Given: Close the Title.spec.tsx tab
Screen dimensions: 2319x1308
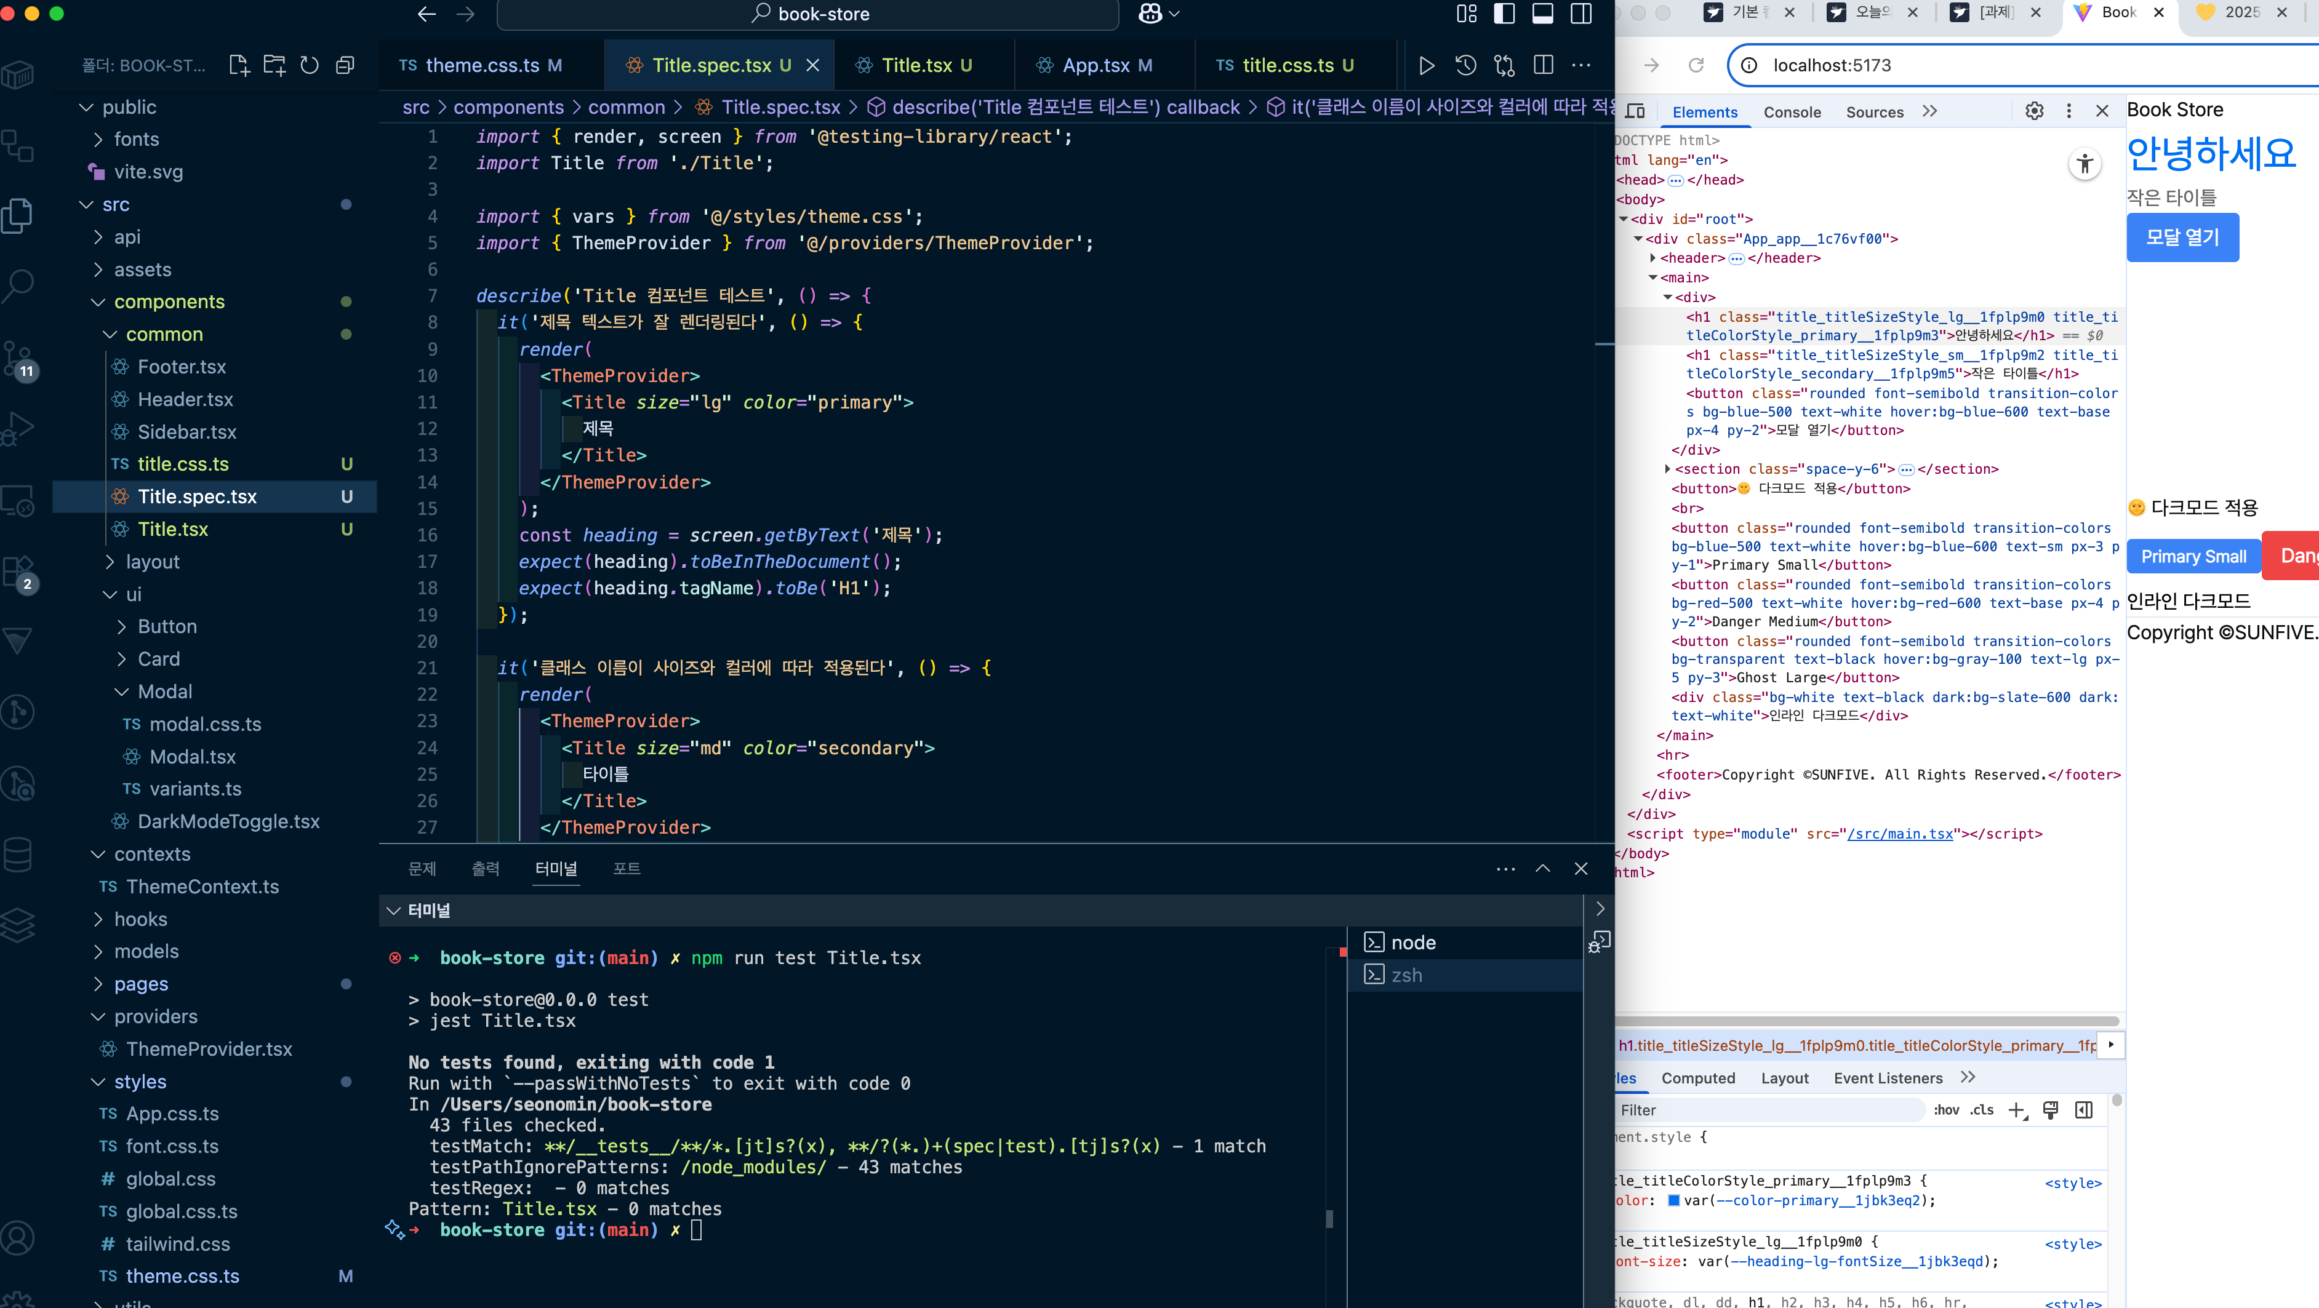Looking at the screenshot, I should 813,66.
